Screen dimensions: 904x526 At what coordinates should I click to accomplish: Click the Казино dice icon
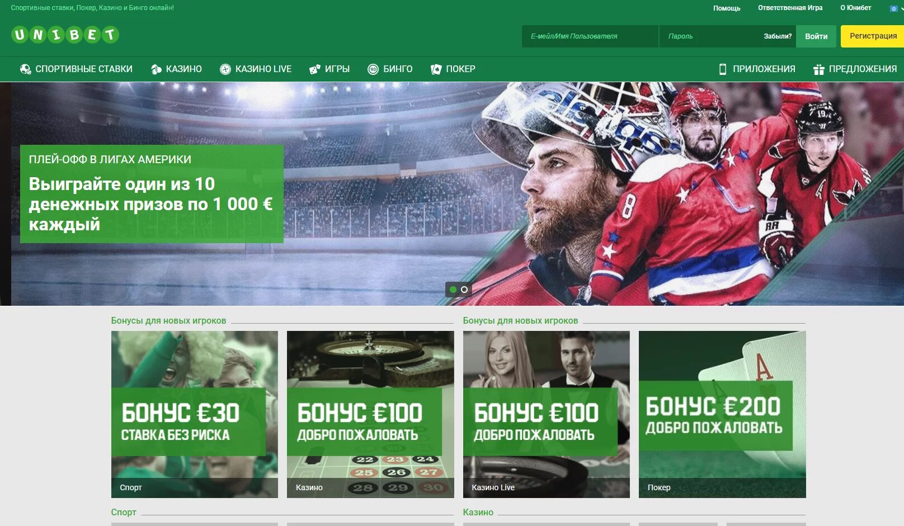click(x=156, y=69)
